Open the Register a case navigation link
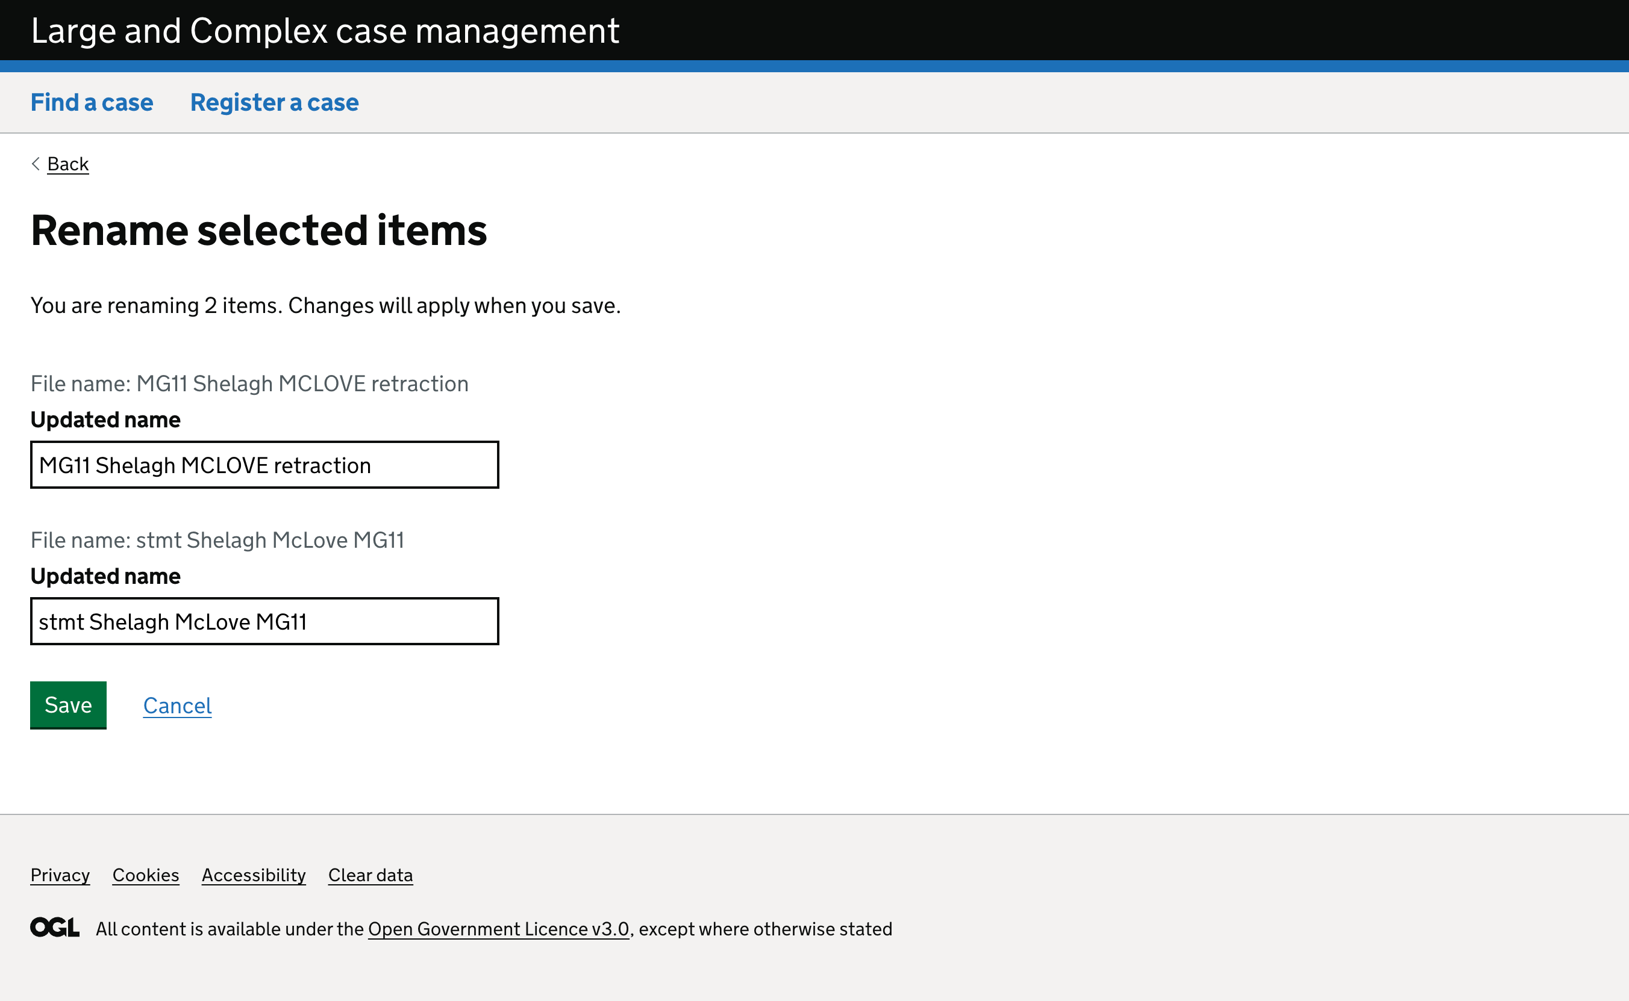The height and width of the screenshot is (1001, 1629). pos(274,102)
